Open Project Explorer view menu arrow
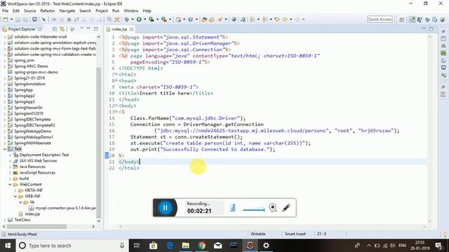This screenshot has width=449, height=252. [x=81, y=29]
